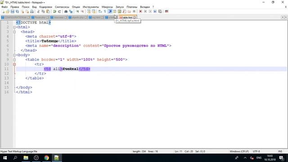Click the Ln : 11 status entry
Image resolution: width=288 pixels, height=162 pixels.
click(x=178, y=152)
